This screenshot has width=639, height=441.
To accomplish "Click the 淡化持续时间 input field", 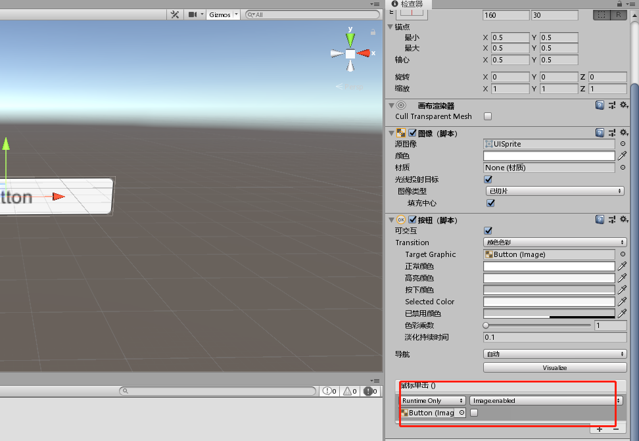I will [554, 337].
